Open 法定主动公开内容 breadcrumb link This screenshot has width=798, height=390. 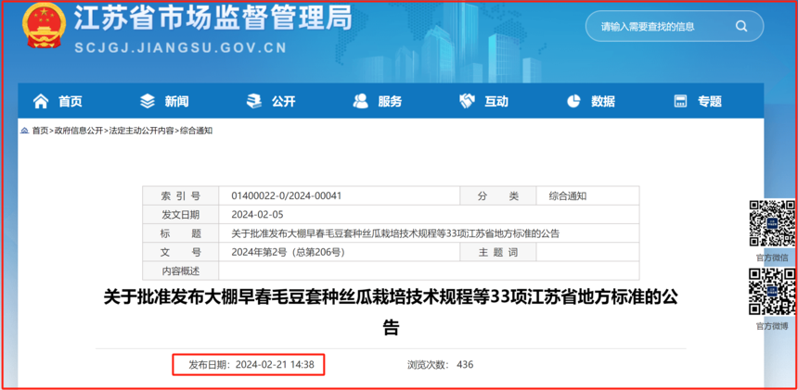[x=141, y=131]
